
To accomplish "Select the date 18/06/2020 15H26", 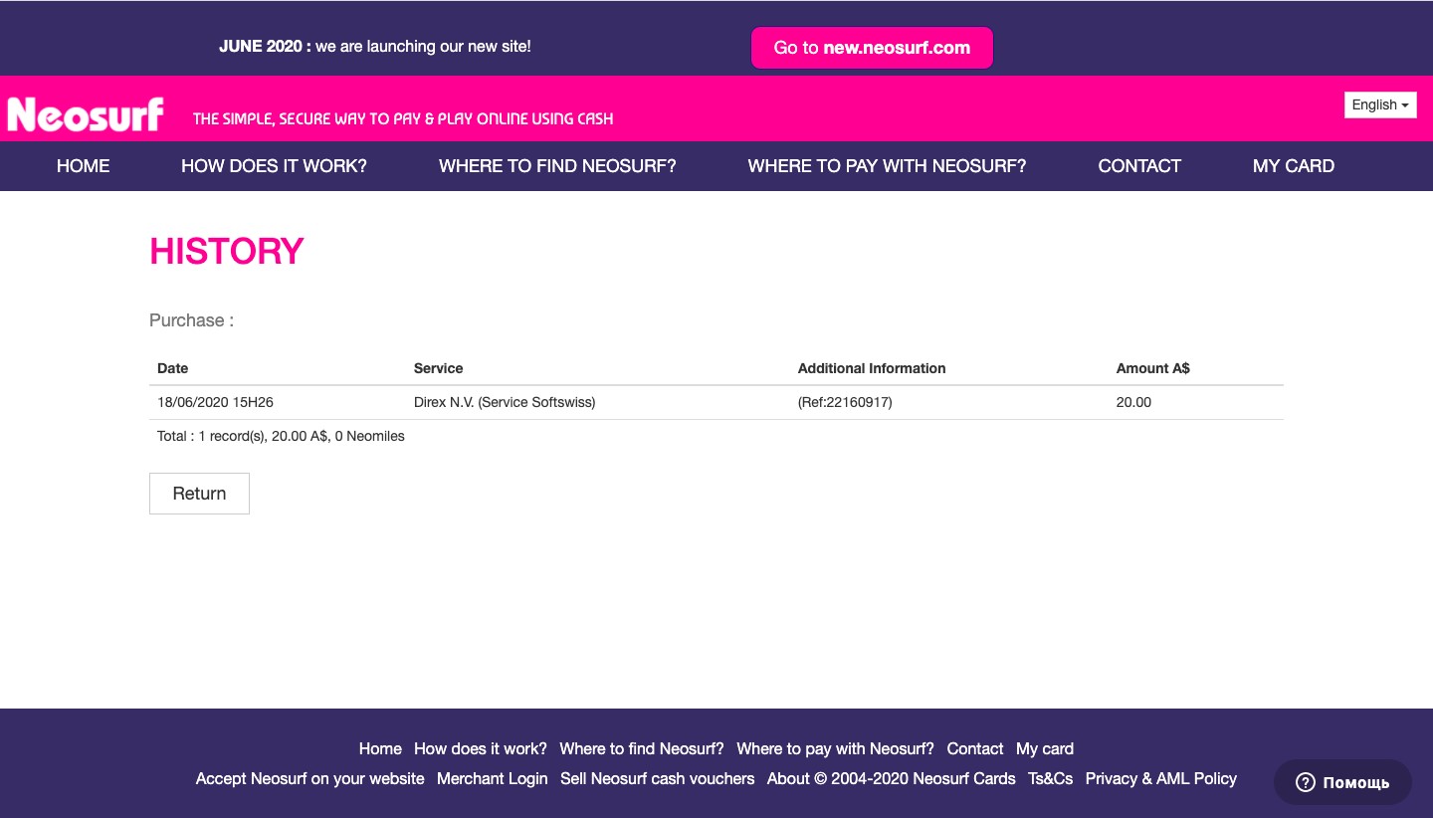I will (x=215, y=402).
